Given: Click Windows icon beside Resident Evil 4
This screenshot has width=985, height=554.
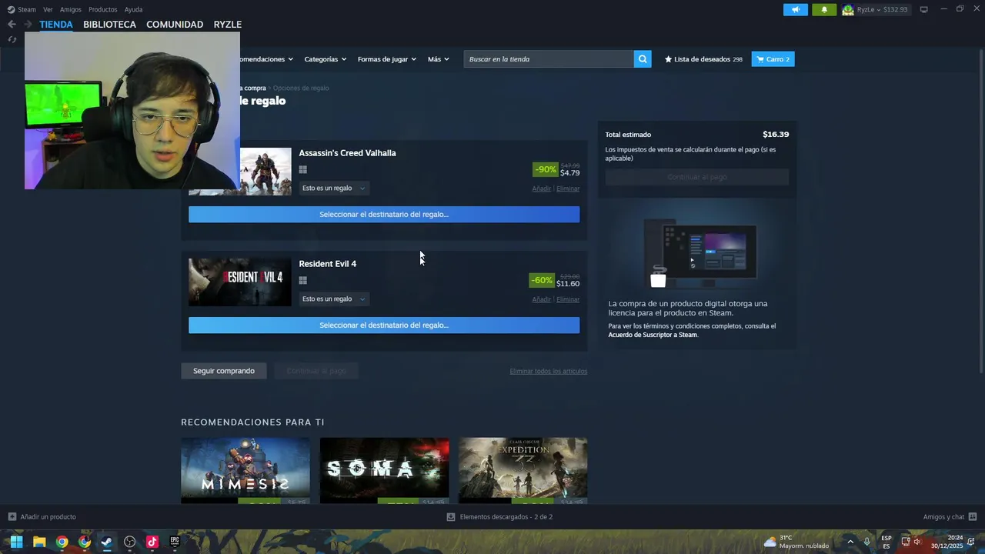Looking at the screenshot, I should 303,281.
